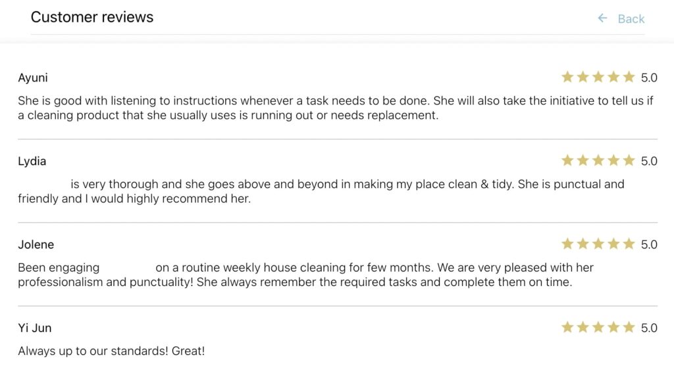Click the back arrow icon
The height and width of the screenshot is (372, 674).
pos(602,18)
